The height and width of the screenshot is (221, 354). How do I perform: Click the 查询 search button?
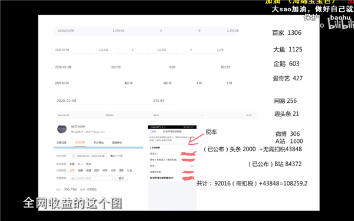click(x=121, y=178)
